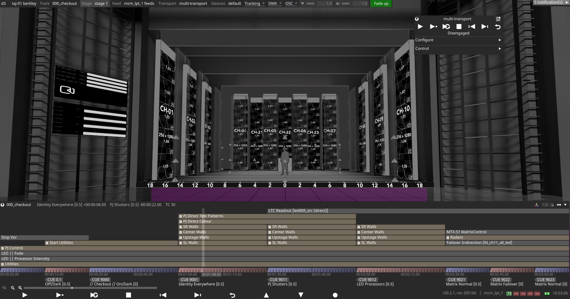The image size is (570, 299).
Task: Expand the PJ Direct Test Patterns group
Action: 180,216
